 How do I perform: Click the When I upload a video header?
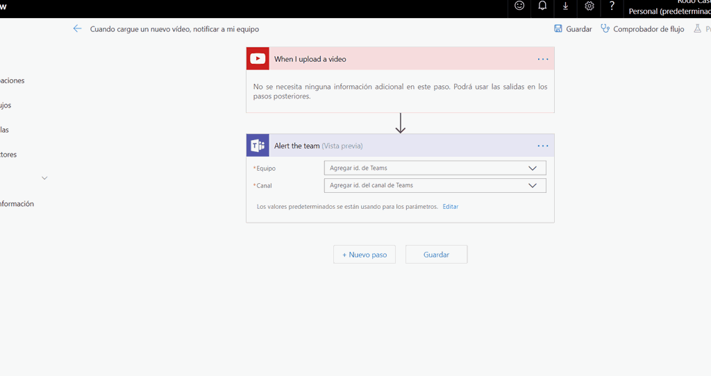(x=310, y=59)
